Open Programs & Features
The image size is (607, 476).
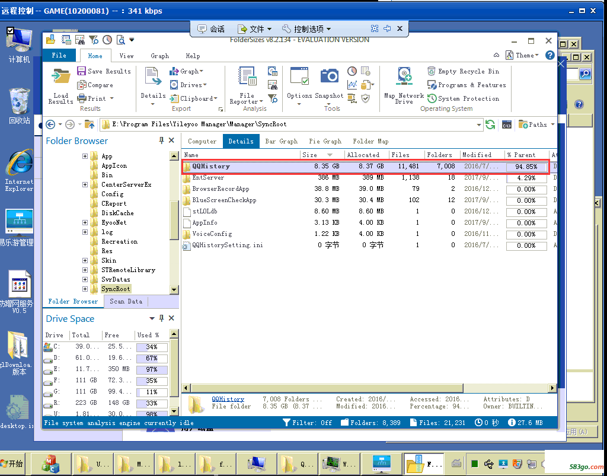467,85
